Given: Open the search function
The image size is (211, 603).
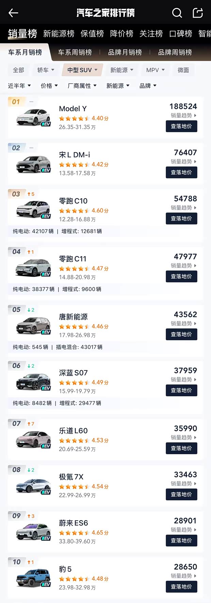Looking at the screenshot, I should 177,13.
